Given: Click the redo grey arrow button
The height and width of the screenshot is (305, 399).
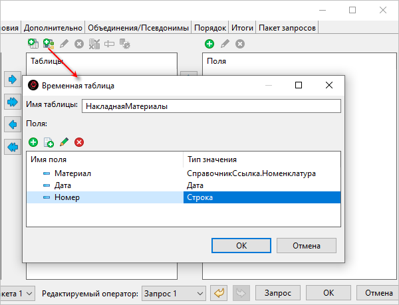Looking at the screenshot, I should 241,293.
